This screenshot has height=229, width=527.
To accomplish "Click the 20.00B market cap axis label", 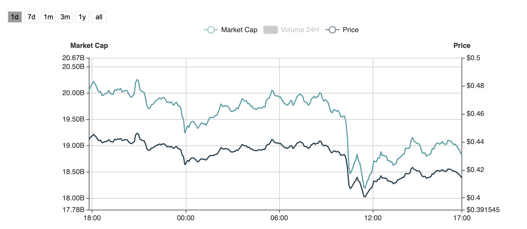I will [73, 93].
